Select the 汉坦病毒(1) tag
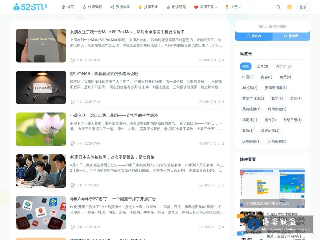This screenshot has height=240, width=320. (251, 141)
